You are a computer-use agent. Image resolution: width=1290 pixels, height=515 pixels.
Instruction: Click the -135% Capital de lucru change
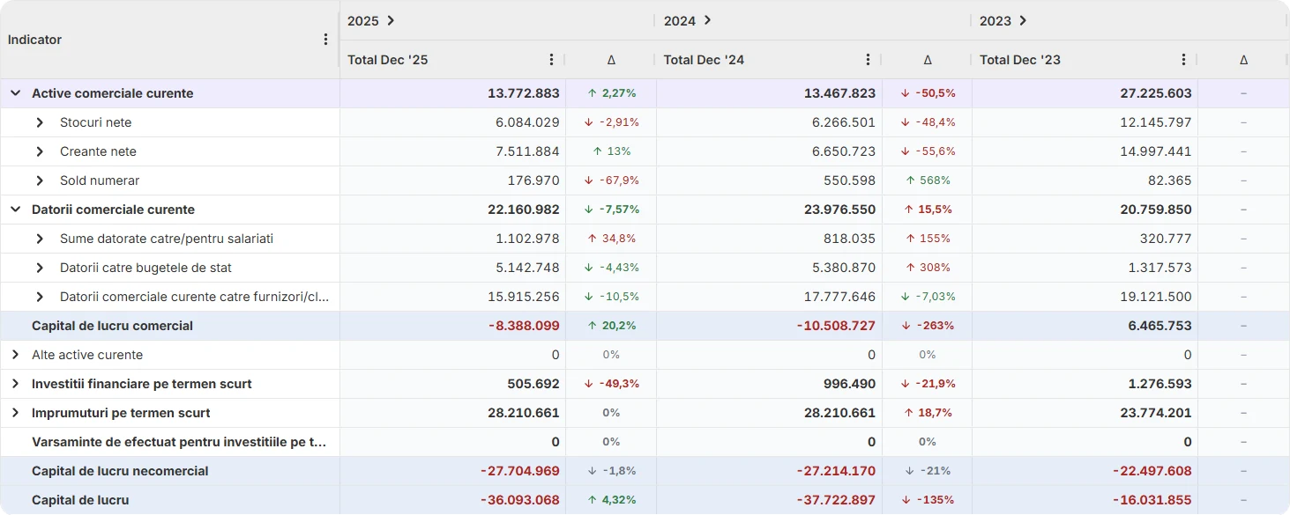(x=928, y=500)
